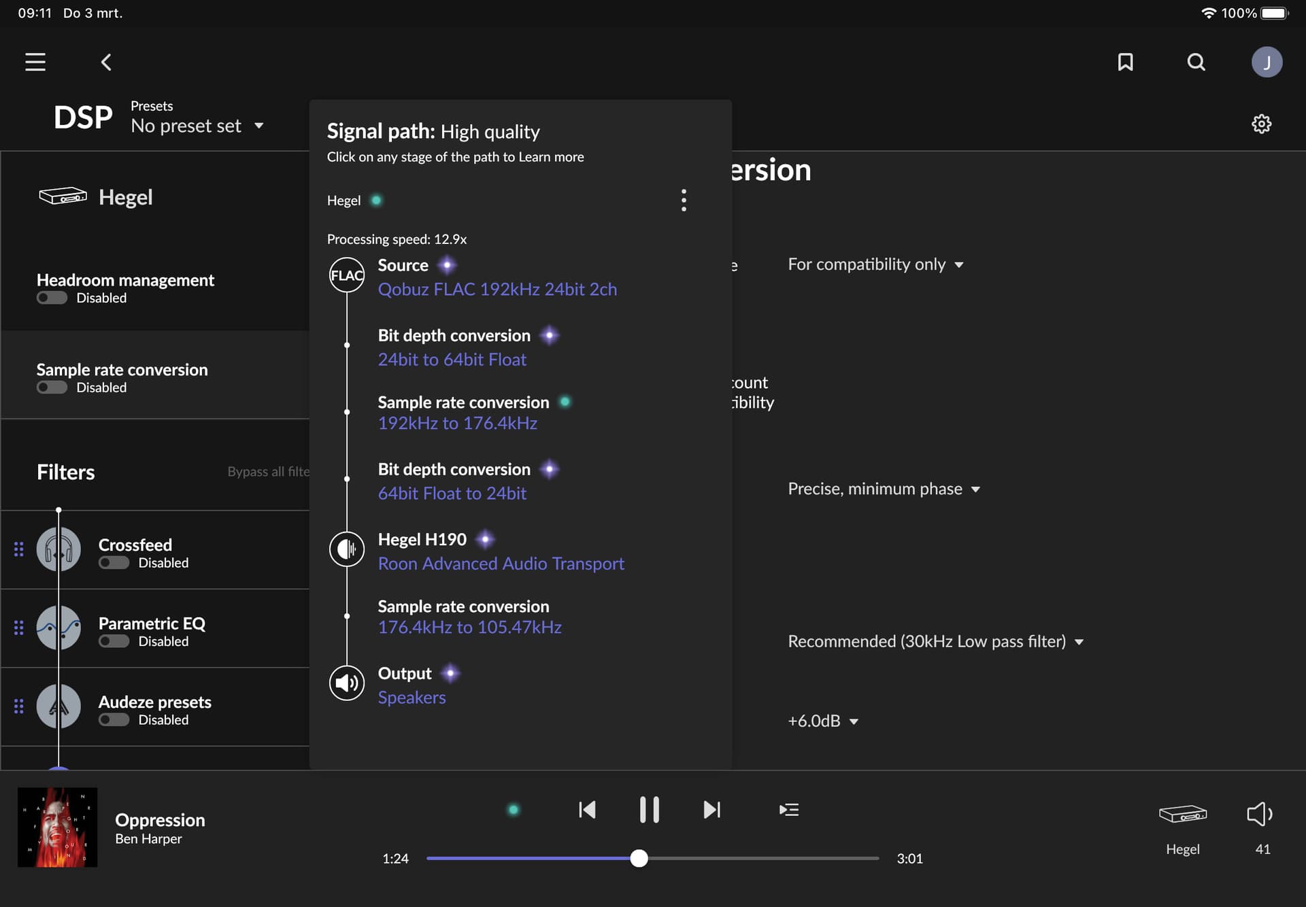Click the Parametric EQ curve icon
This screenshot has width=1306, height=907.
coord(58,628)
